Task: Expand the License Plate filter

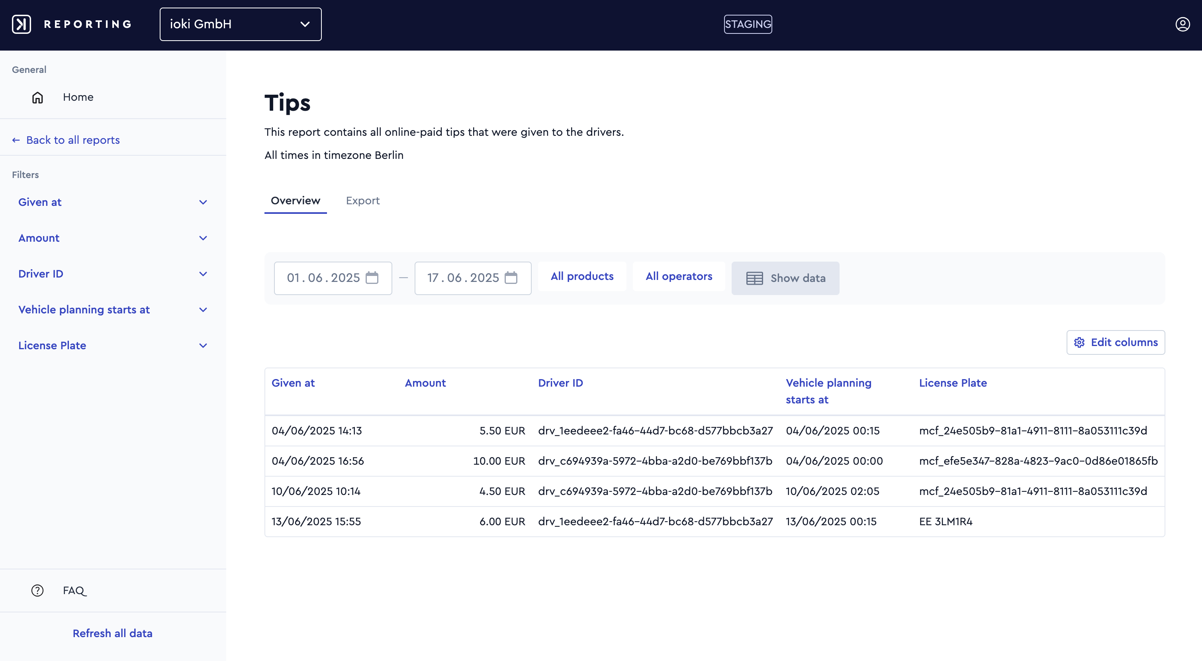Action: [x=113, y=346]
